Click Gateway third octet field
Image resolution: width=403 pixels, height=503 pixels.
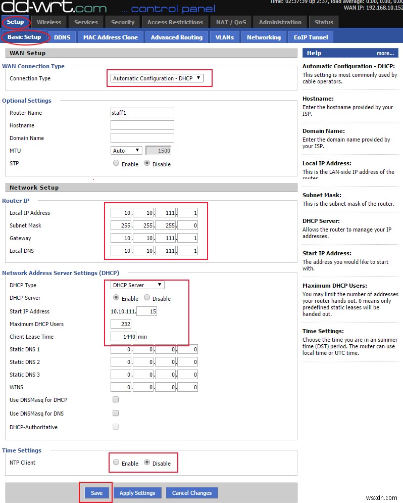coord(165,238)
